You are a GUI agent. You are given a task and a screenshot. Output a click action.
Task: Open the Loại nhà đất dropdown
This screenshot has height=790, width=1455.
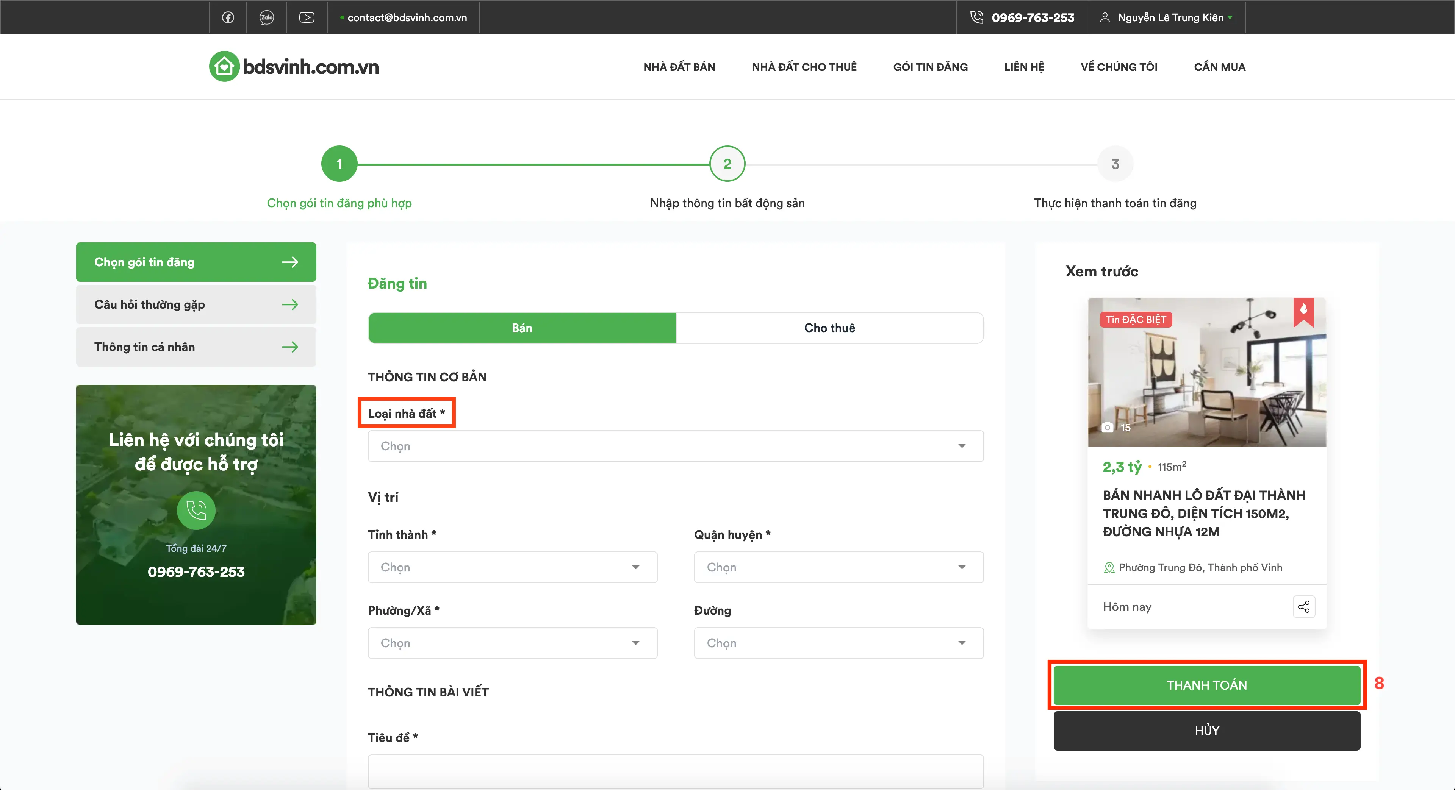click(x=675, y=446)
